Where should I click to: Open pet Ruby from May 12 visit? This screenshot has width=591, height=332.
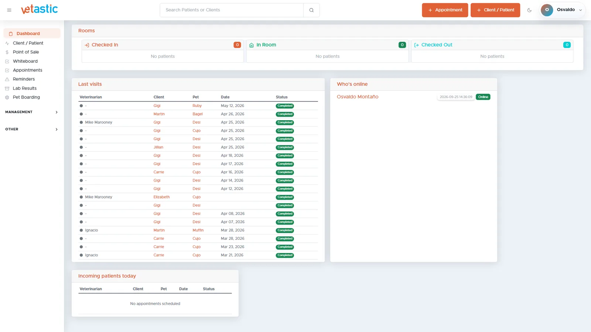coord(197,106)
